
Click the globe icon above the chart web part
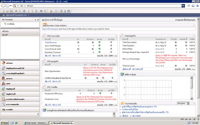(x=122, y=74)
